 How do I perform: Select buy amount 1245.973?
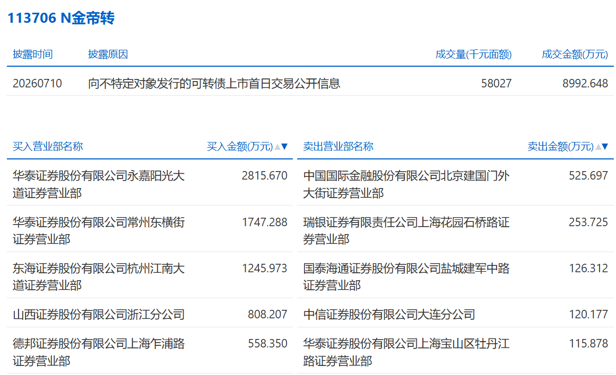[264, 269]
